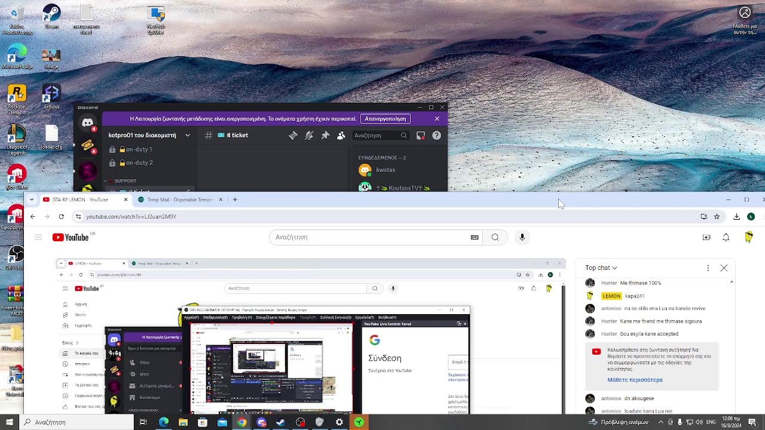765x430 pixels.
Task: Expand kotpro01 server dropdown menu
Action: (x=187, y=136)
